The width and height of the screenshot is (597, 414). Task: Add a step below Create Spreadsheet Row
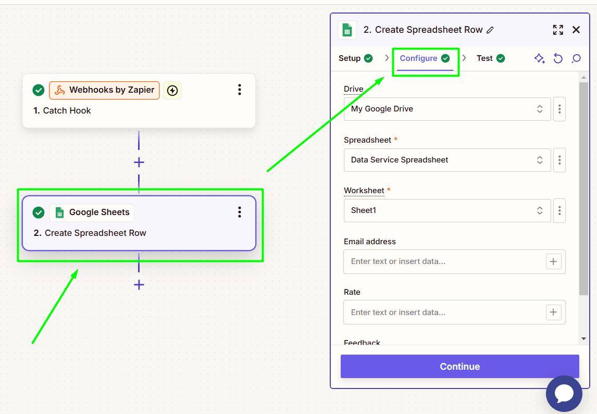(x=139, y=285)
